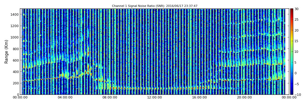Click the 04:00:00 time tick label
Screen dimensions: 306x108
click(x=65, y=97)
